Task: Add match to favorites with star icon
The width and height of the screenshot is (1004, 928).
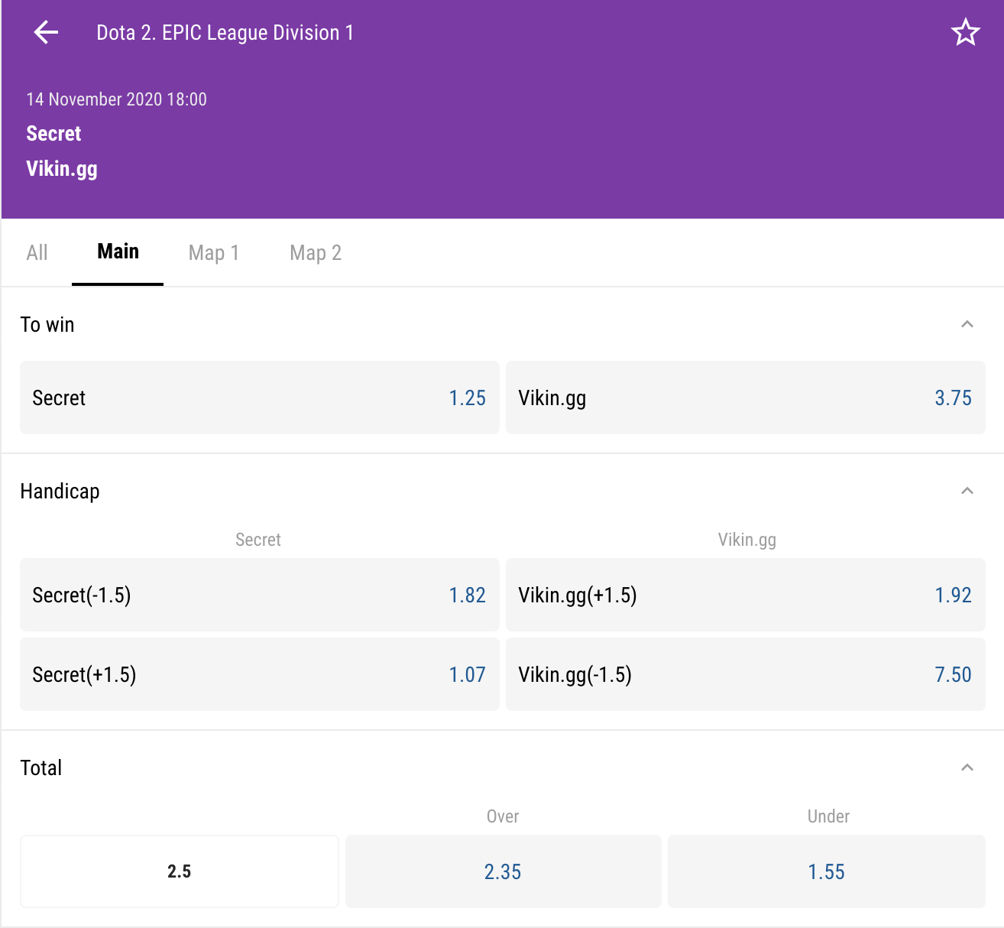Action: click(x=965, y=32)
